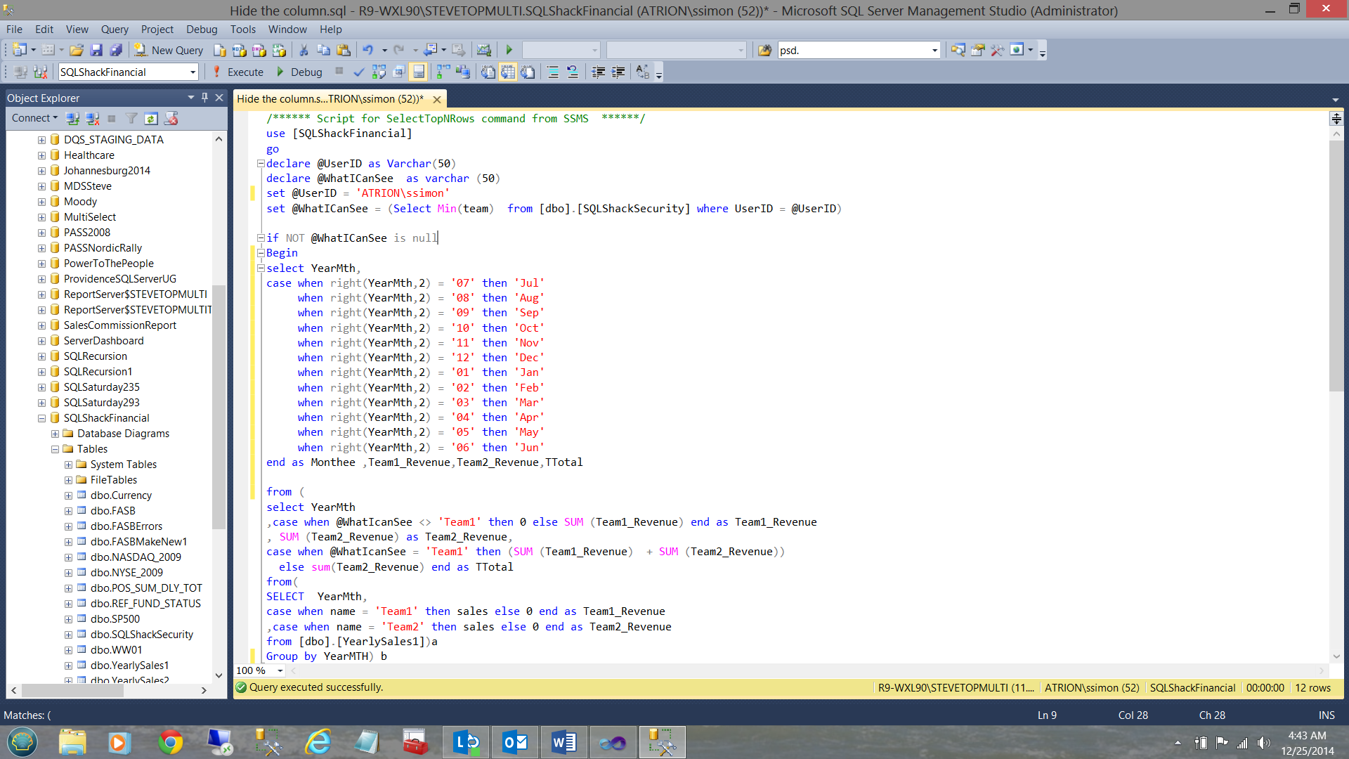The width and height of the screenshot is (1349, 759).
Task: Toggle Include Actual Execution Plan button
Action: 443,72
